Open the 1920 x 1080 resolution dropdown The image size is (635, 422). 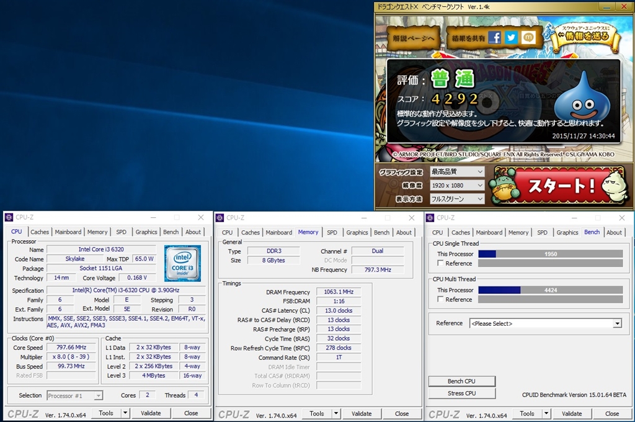click(x=457, y=186)
